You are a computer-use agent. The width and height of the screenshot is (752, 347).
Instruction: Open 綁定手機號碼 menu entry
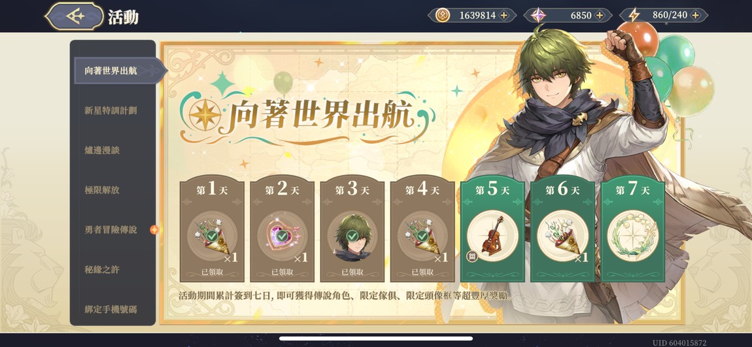111,309
